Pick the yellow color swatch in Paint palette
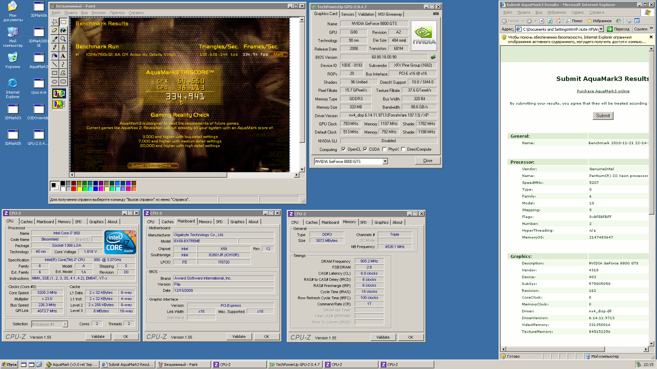Image resolution: width=657 pixels, height=369 pixels. point(79,189)
